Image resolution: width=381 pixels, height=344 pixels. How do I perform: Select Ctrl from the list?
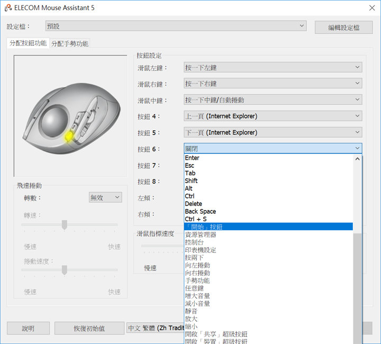[268, 196]
